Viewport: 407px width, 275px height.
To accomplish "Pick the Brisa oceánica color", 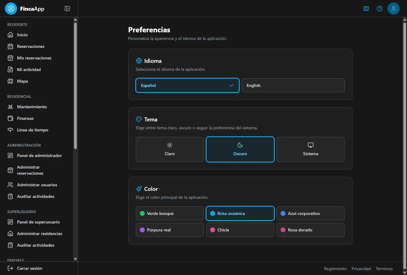I will coord(240,213).
